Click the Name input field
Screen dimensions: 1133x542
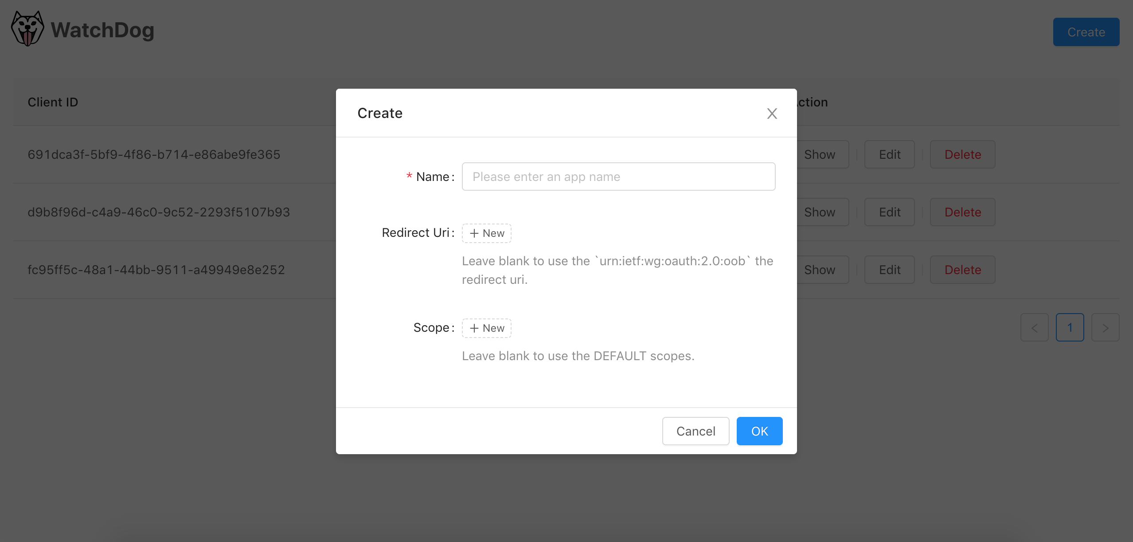(618, 177)
